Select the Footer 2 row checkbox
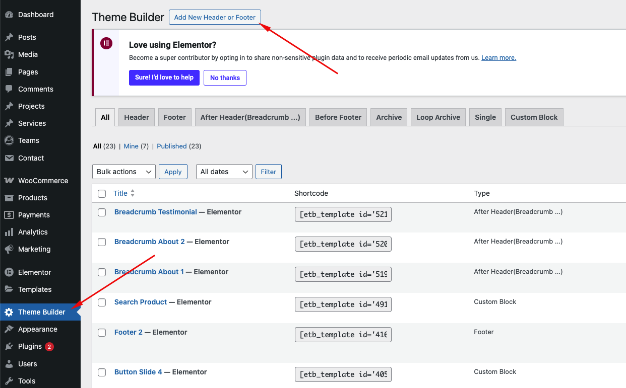Image resolution: width=626 pixels, height=388 pixels. pyautogui.click(x=102, y=333)
